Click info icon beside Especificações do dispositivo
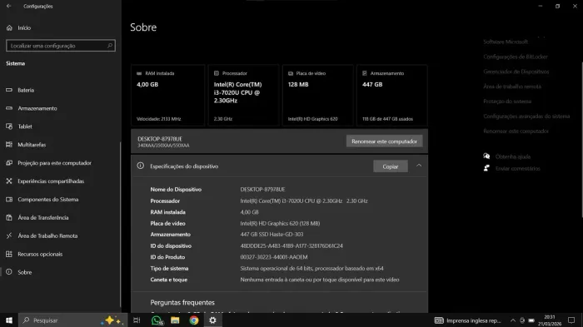Image resolution: width=583 pixels, height=327 pixels. click(140, 166)
